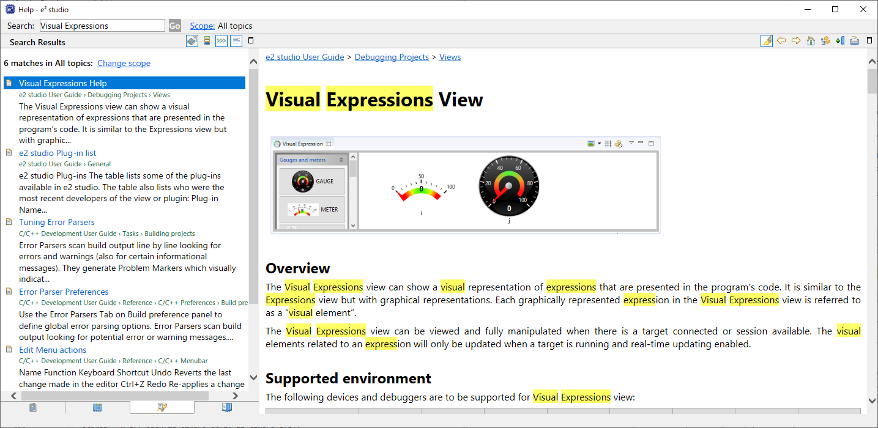This screenshot has width=878, height=428.
Task: Click the down arrow of the search results scrollbar
Action: pyautogui.click(x=254, y=378)
